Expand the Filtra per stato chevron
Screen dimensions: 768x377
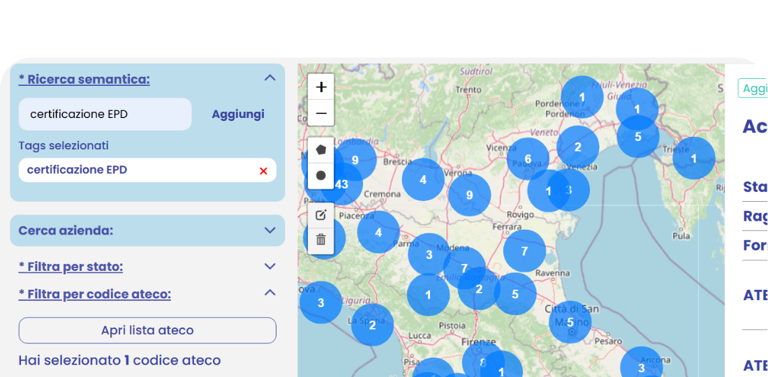pos(270,267)
